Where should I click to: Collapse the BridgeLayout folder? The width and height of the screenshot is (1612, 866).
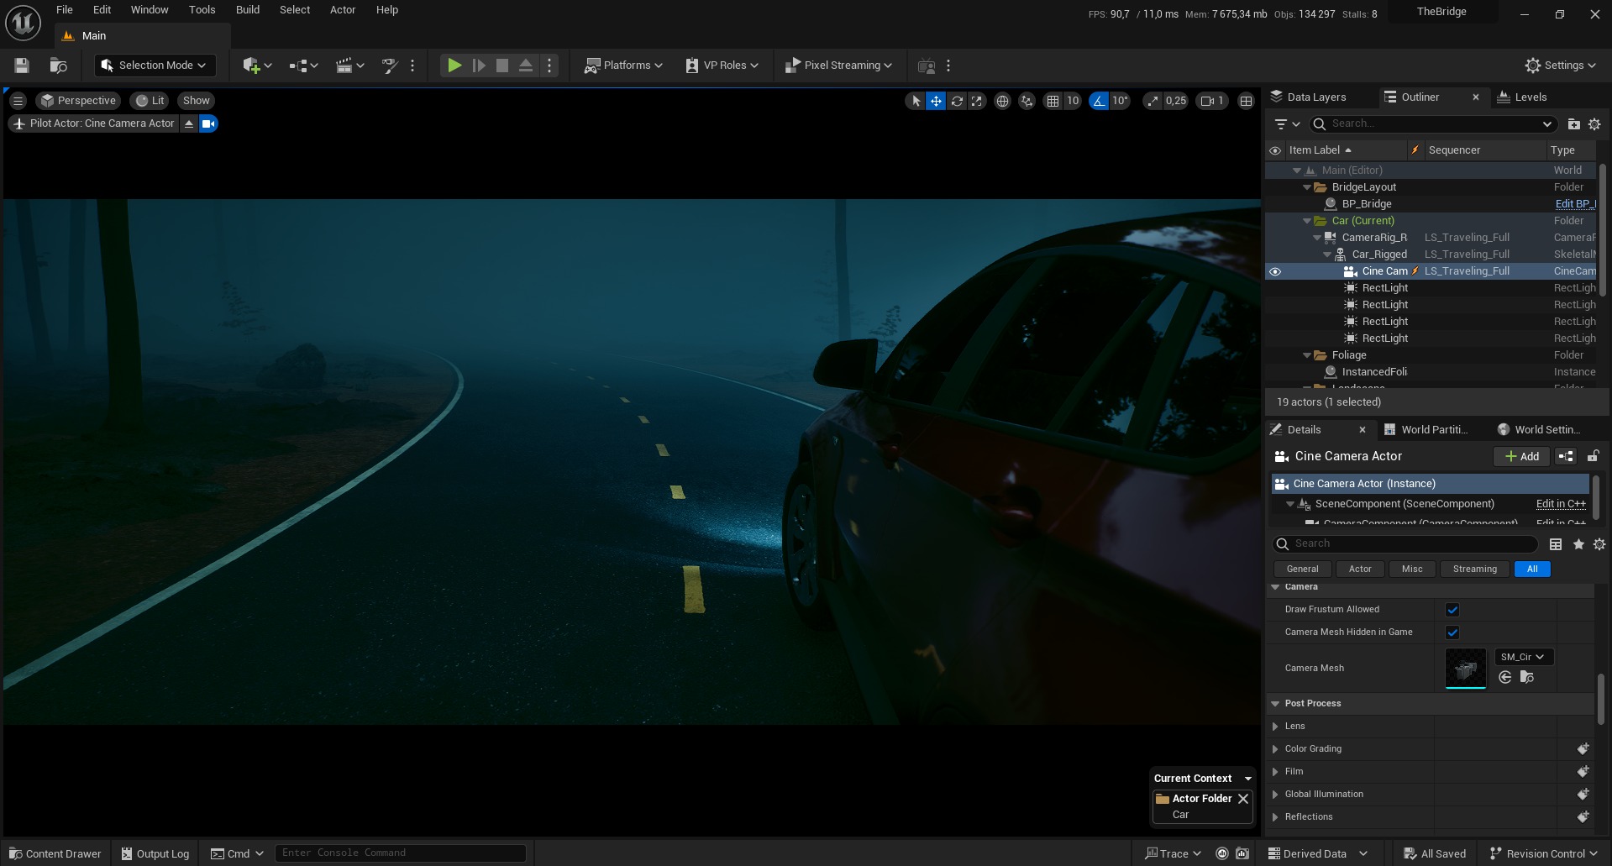coord(1307,187)
